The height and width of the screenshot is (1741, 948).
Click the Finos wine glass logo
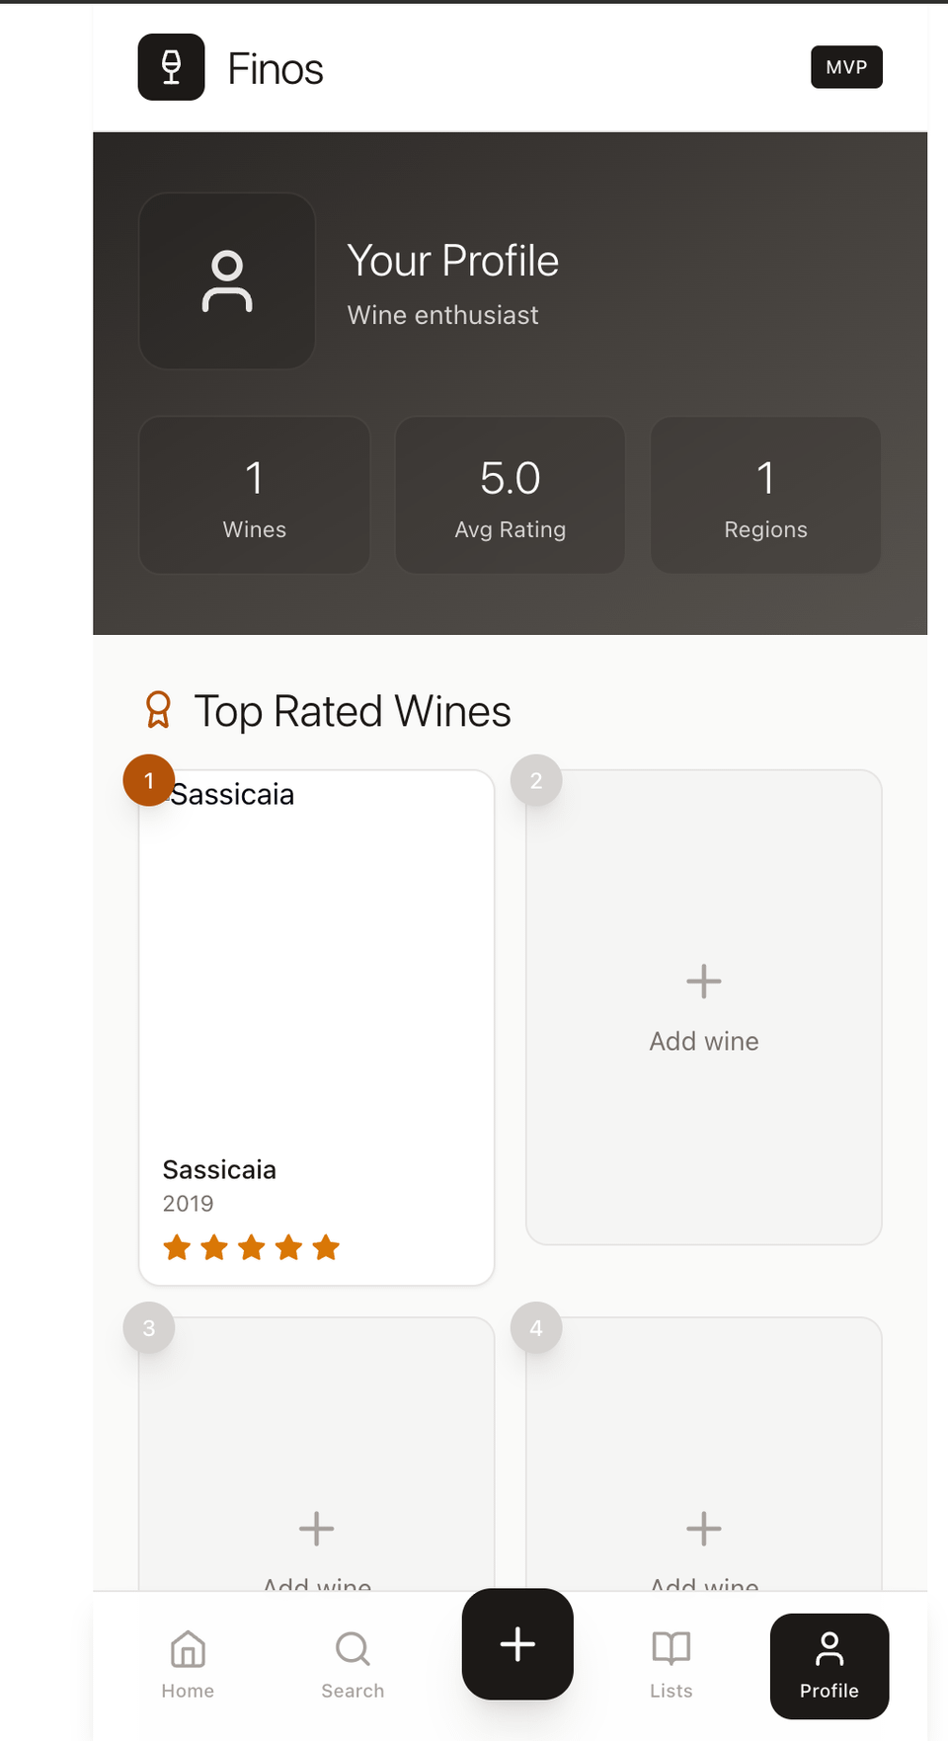point(171,67)
